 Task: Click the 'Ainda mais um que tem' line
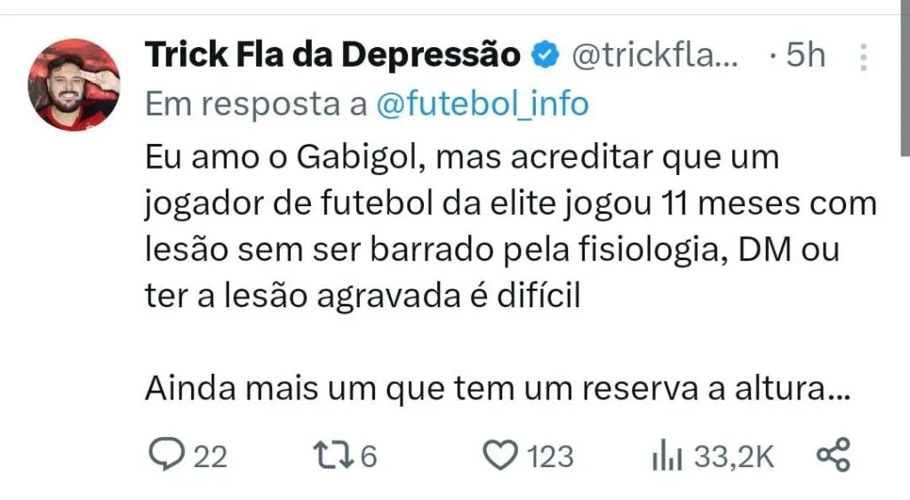pyautogui.click(x=498, y=388)
